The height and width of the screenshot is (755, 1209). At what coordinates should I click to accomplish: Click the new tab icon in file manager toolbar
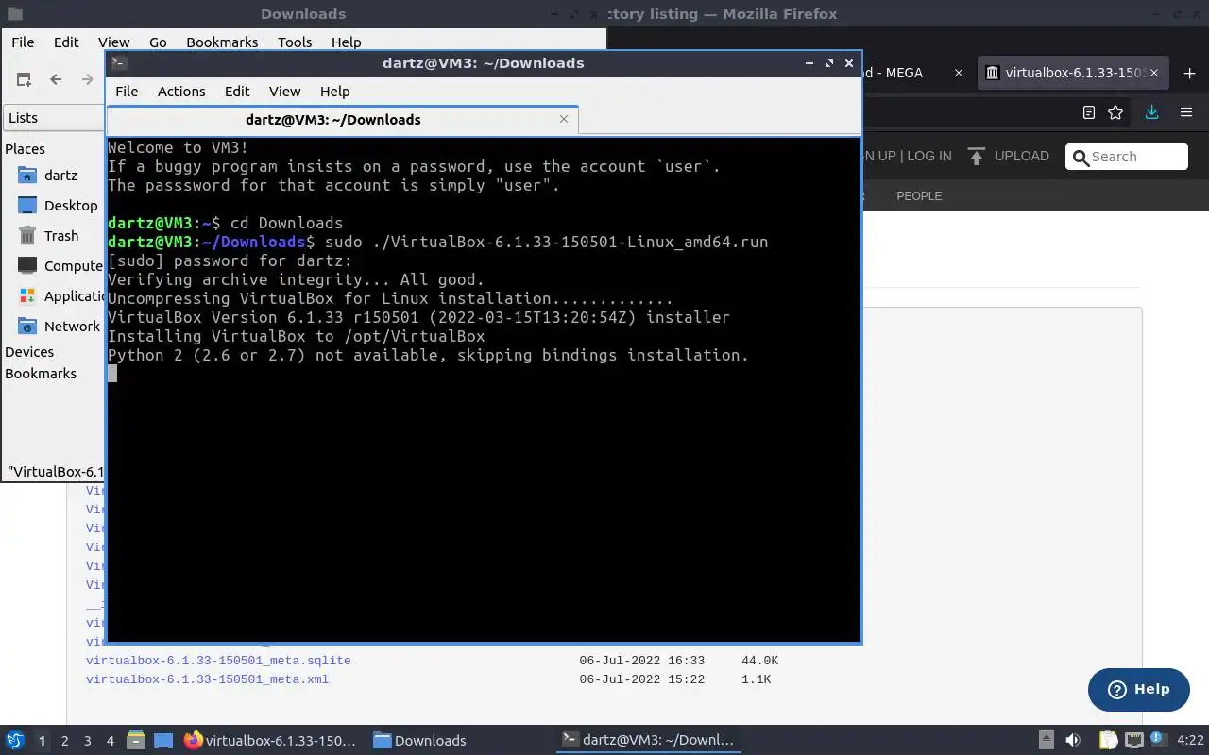tap(24, 80)
